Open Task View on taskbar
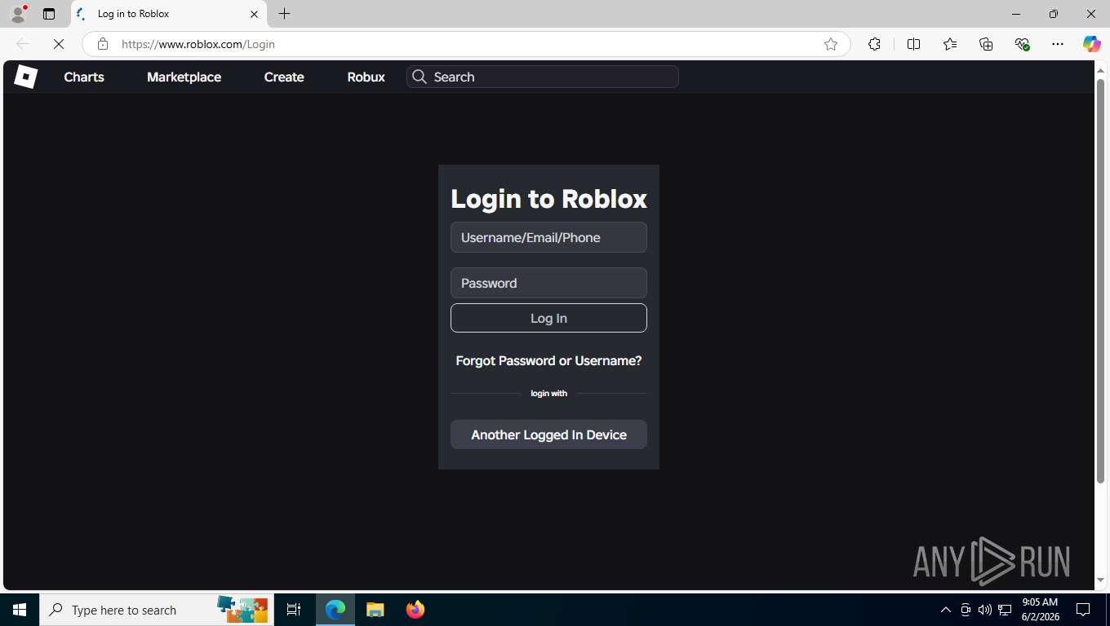Viewport: 1110px width, 626px height. click(294, 610)
